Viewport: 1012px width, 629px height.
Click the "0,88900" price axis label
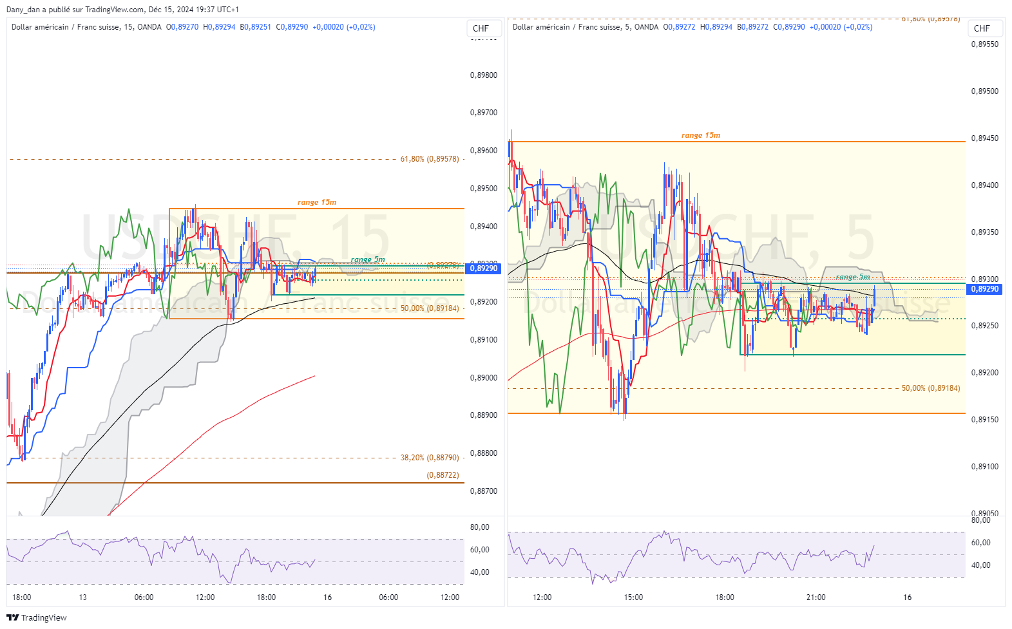(x=484, y=415)
